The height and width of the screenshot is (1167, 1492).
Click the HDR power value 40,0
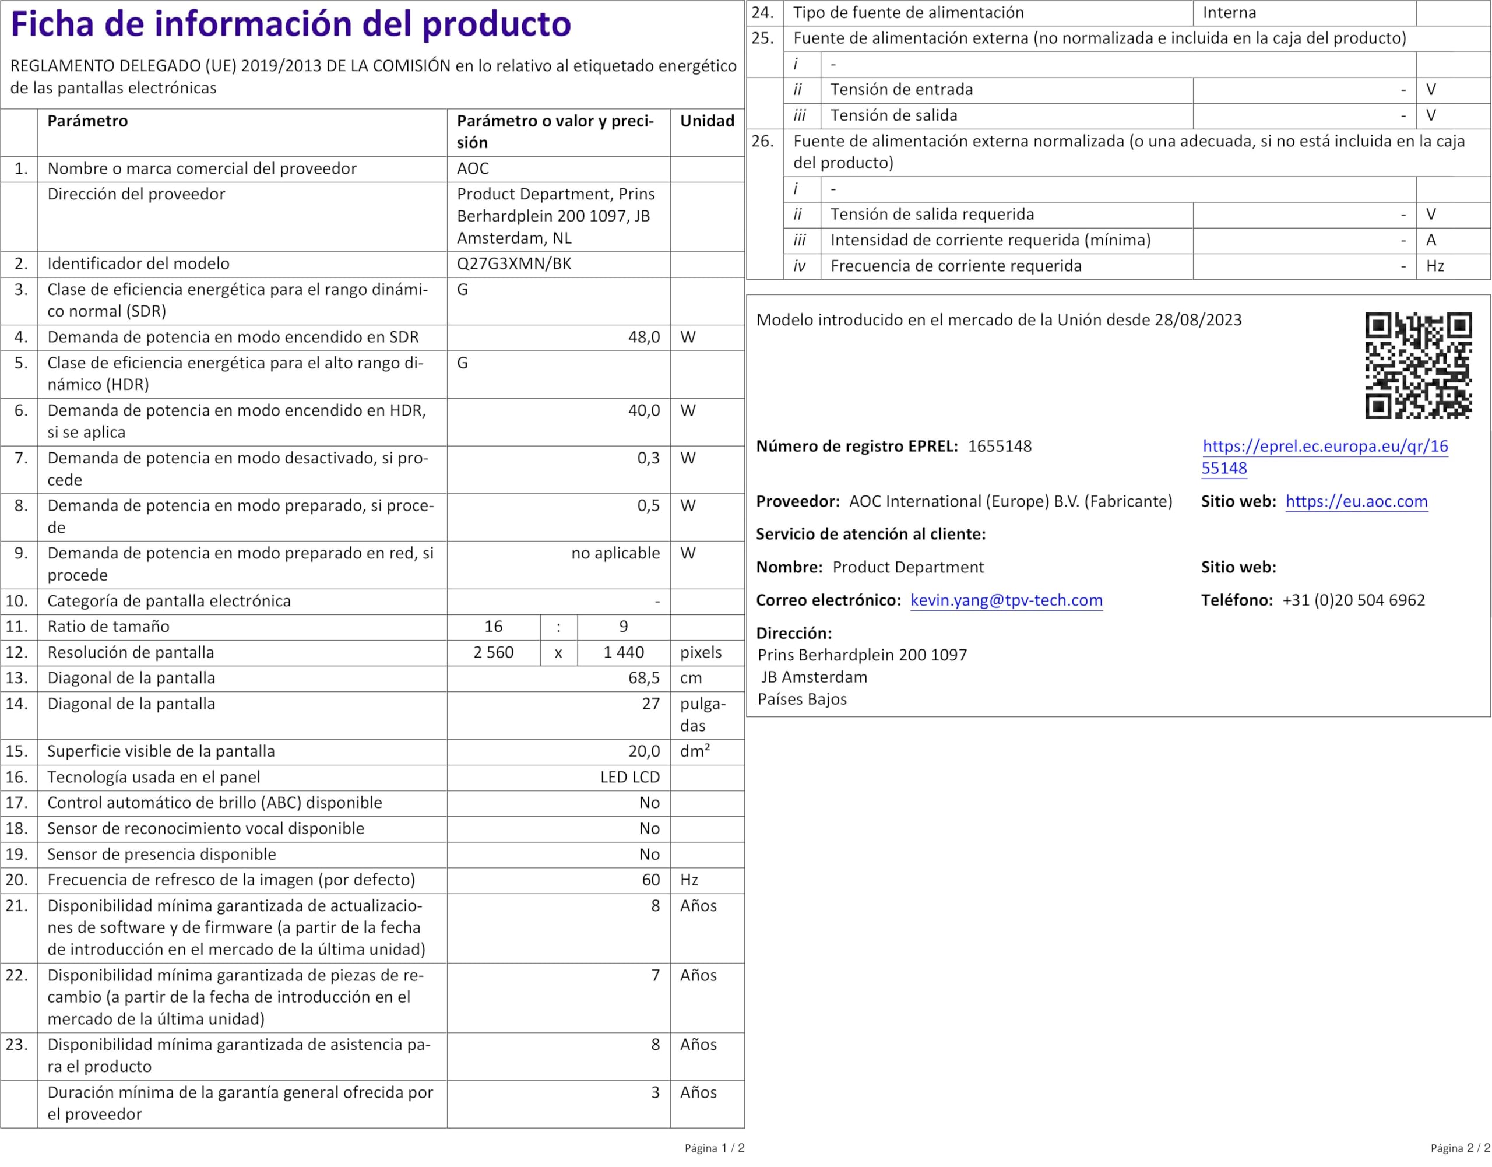[x=643, y=410]
